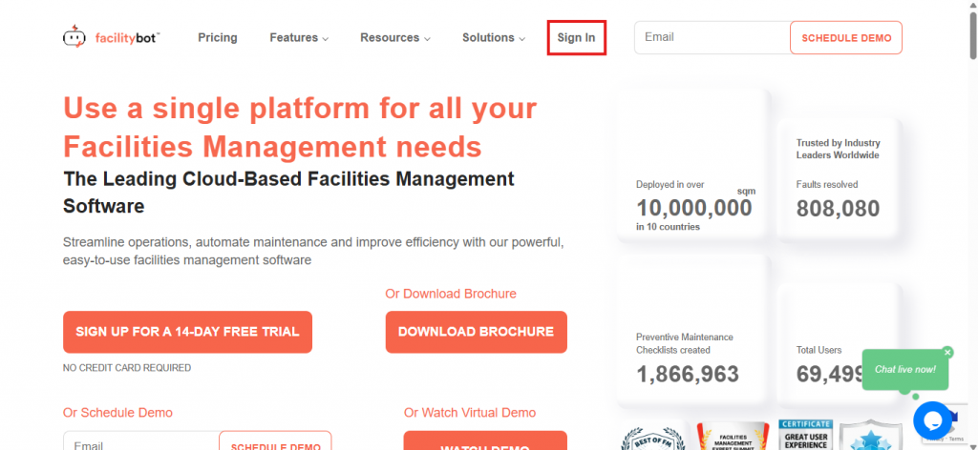
Task: Expand the Resources dropdown menu
Action: coord(394,38)
